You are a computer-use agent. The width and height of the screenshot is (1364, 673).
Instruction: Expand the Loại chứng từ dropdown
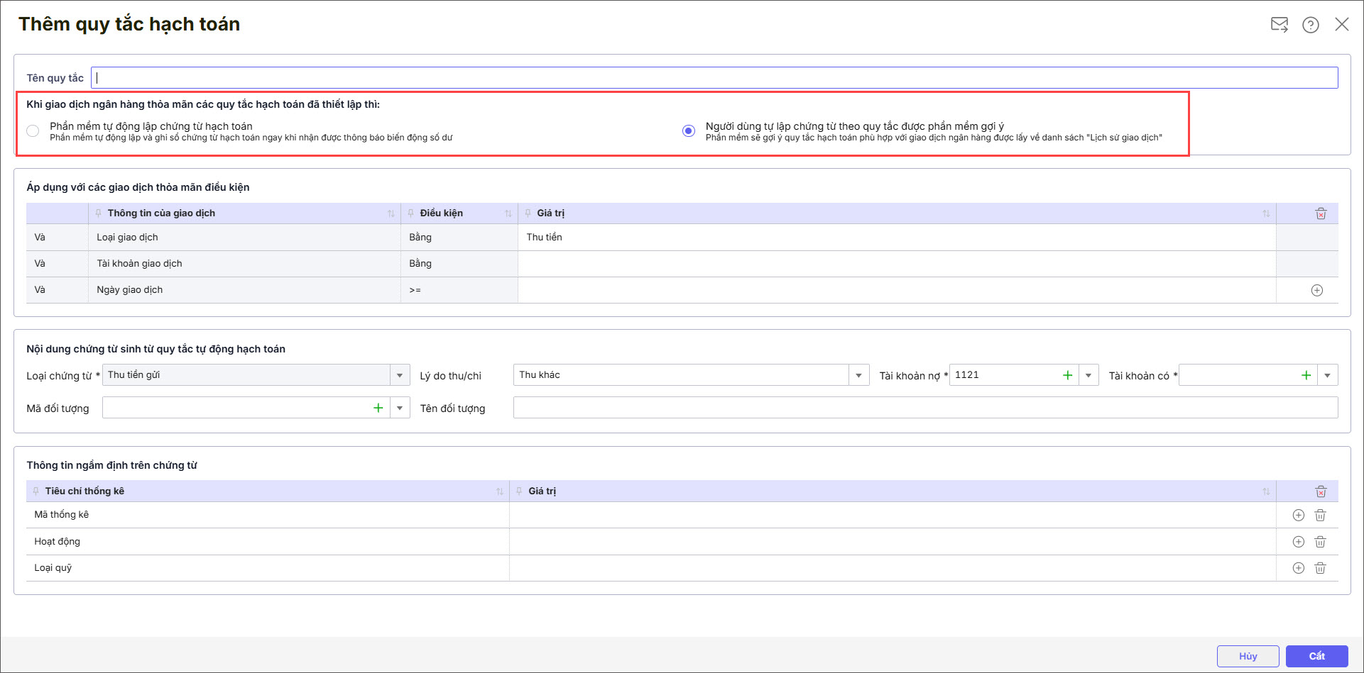coord(400,375)
